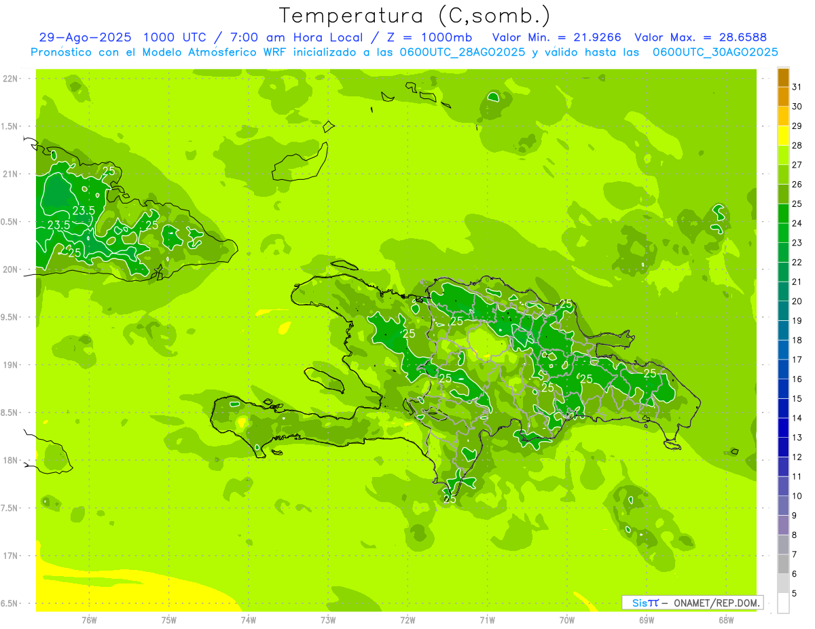Click the '5' value on the colorbar
Image resolution: width=815 pixels, height=629 pixels.
pyautogui.click(x=795, y=594)
